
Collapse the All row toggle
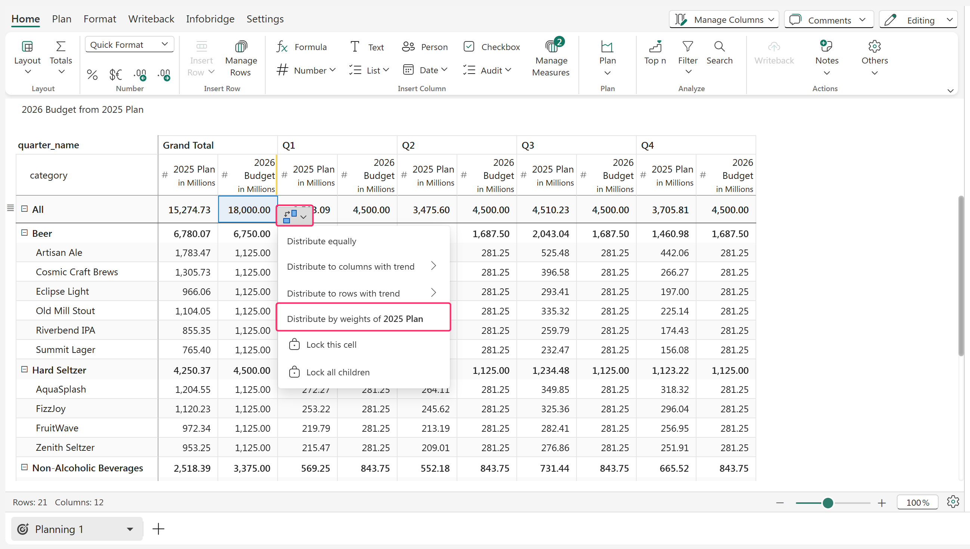click(x=25, y=208)
